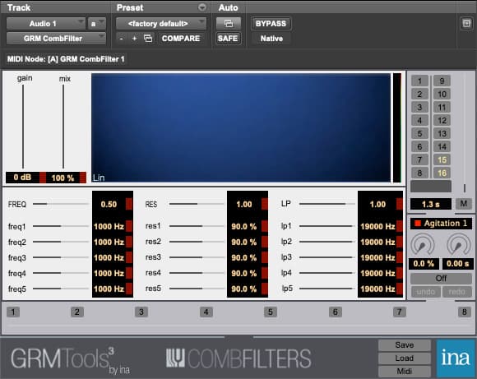This screenshot has width=477, height=379.
Task: Adjust the mix vertical slider
Action: click(63, 127)
